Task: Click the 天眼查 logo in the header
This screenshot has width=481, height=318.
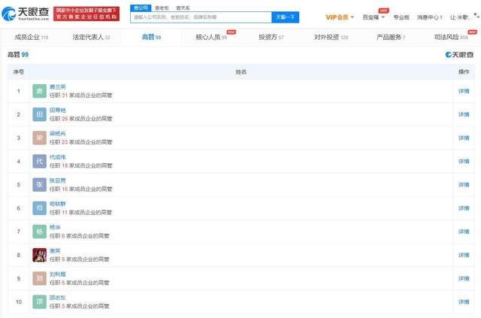Action: [25, 14]
